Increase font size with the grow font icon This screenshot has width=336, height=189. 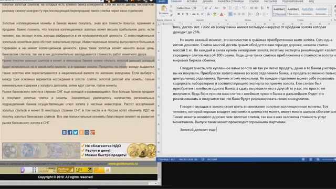tap(206, 8)
